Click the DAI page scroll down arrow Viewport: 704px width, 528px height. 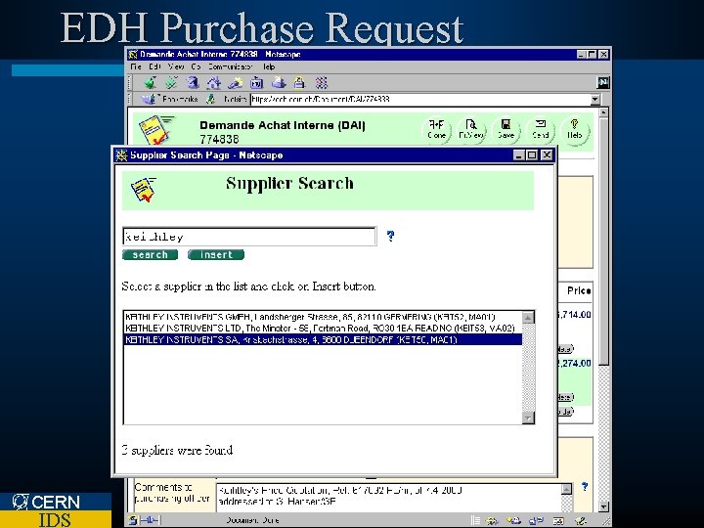click(603, 506)
